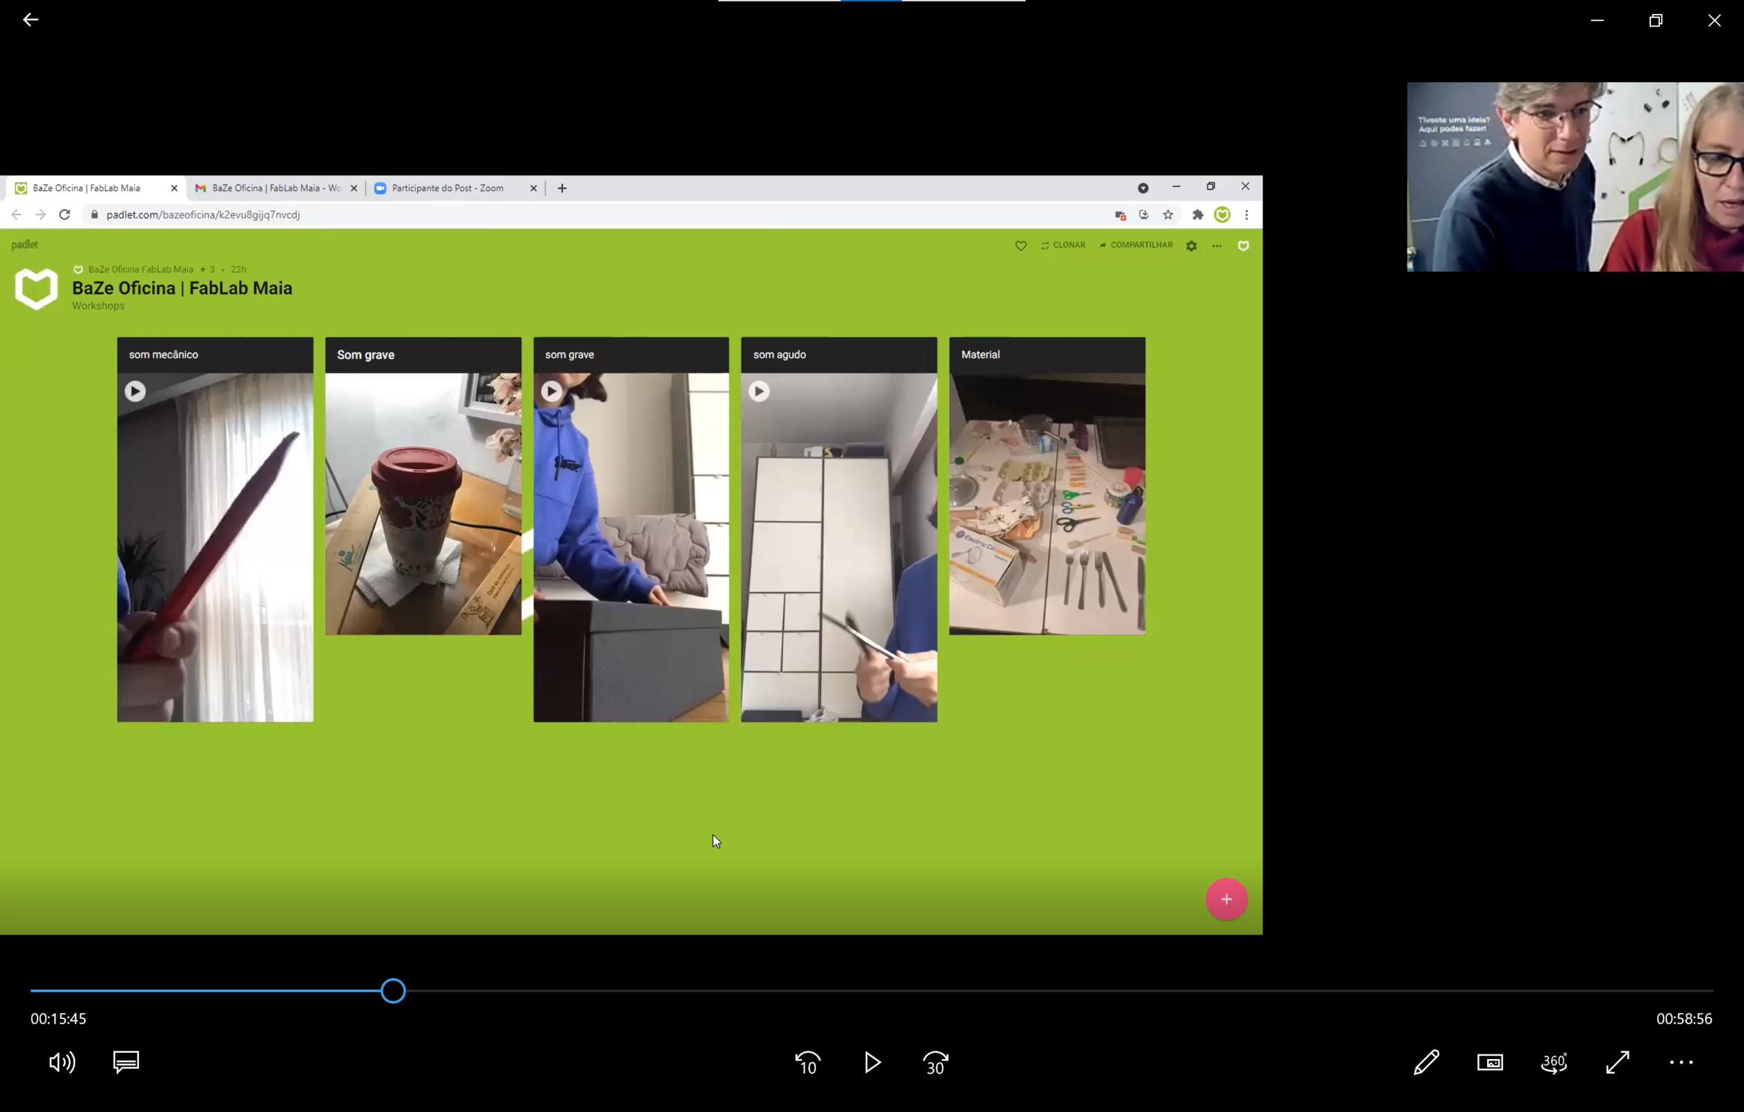Play the som mecânico video

point(135,391)
